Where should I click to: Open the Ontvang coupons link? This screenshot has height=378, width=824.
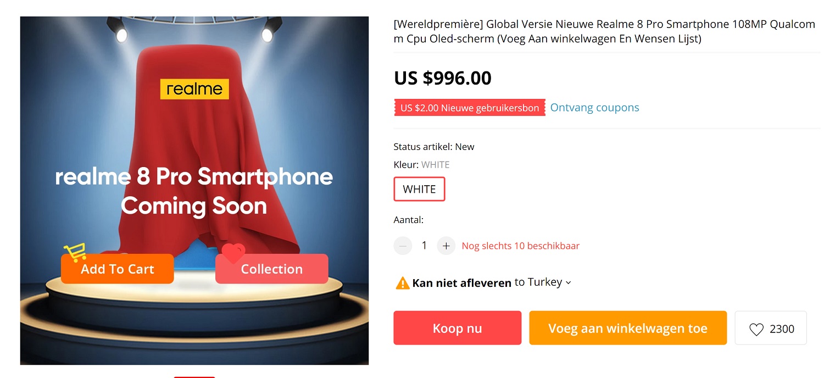(595, 108)
